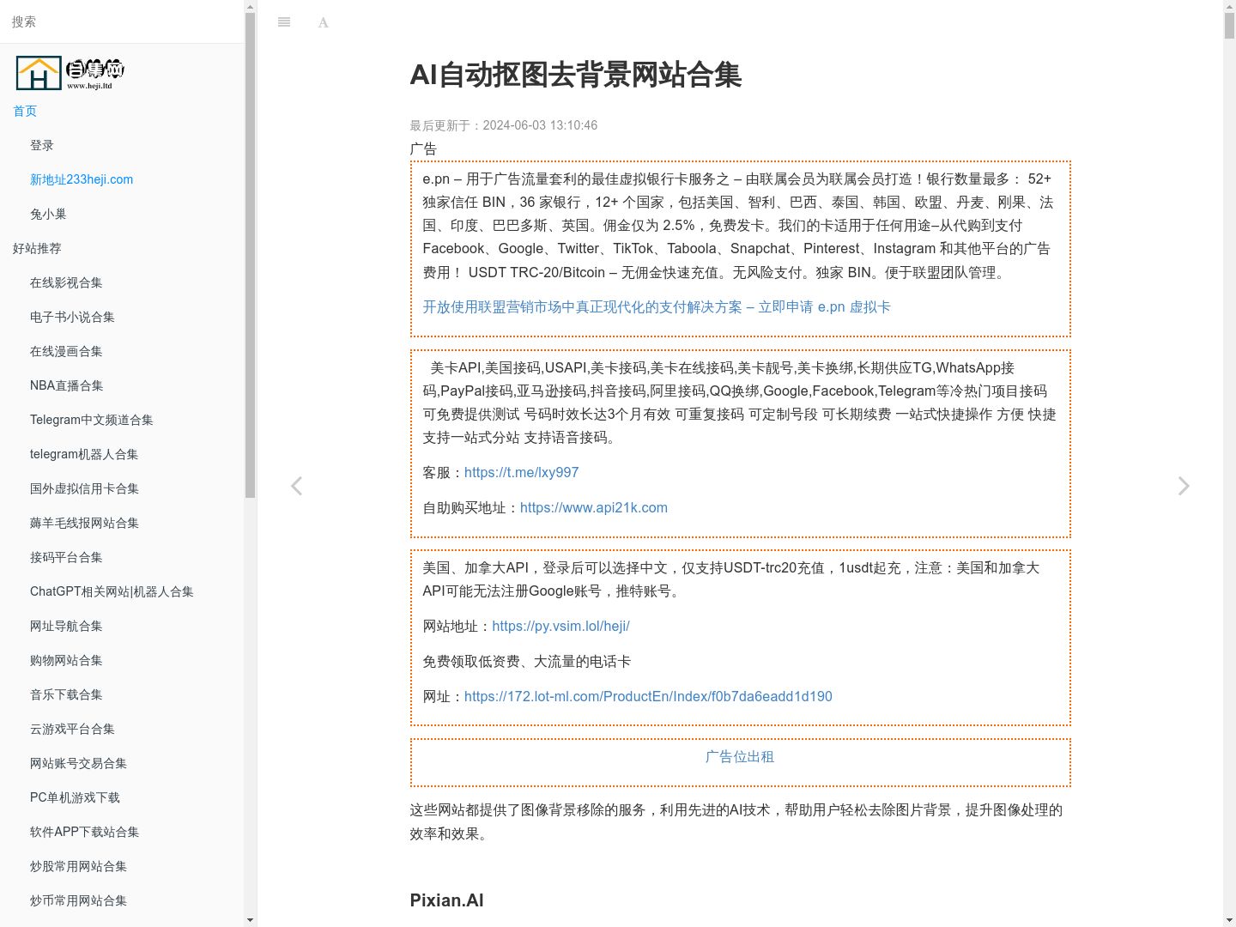The height and width of the screenshot is (927, 1236).
Task: Click the sidebar vertical scrollbar thumb
Action: [250, 256]
